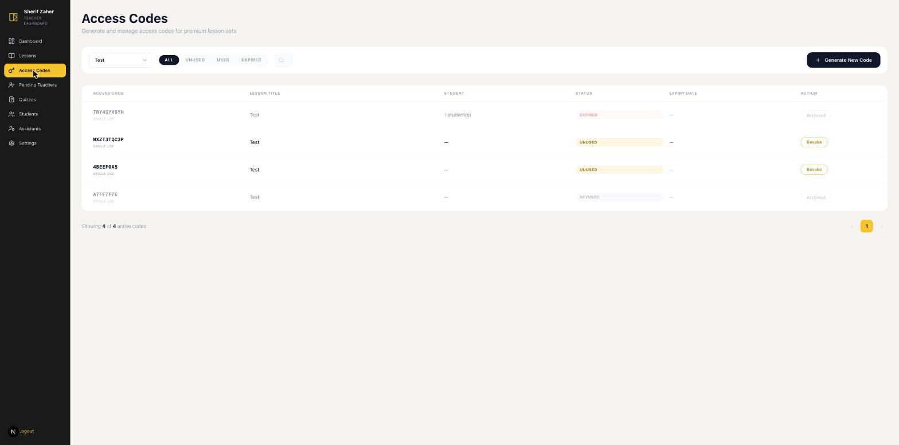
Task: Filter codes by EXPIRED
Action: (x=251, y=60)
